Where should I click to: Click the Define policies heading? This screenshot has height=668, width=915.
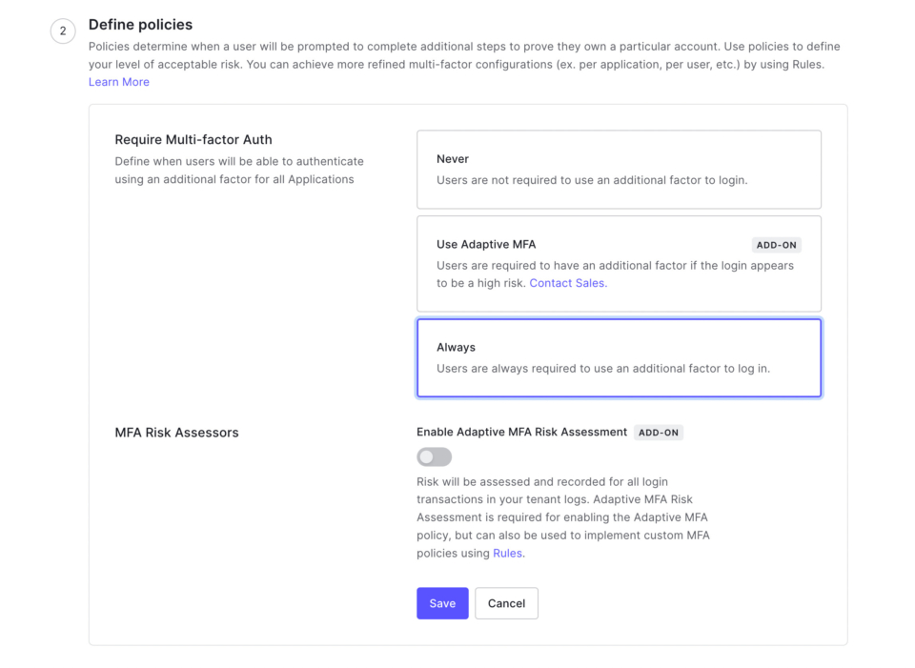(140, 24)
